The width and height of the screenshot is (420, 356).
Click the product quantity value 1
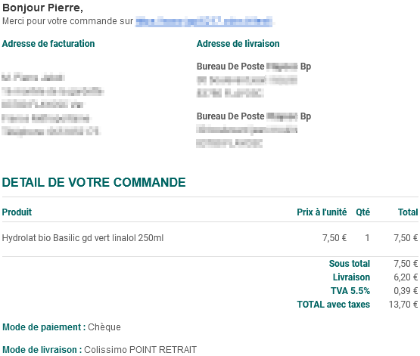point(367,238)
